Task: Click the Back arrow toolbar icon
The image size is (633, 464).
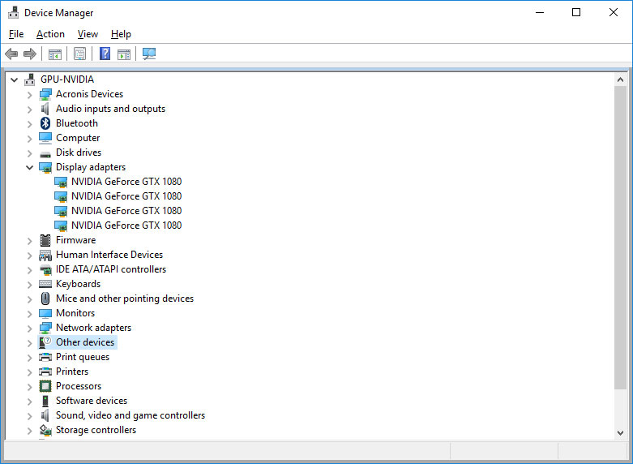Action: pos(11,54)
